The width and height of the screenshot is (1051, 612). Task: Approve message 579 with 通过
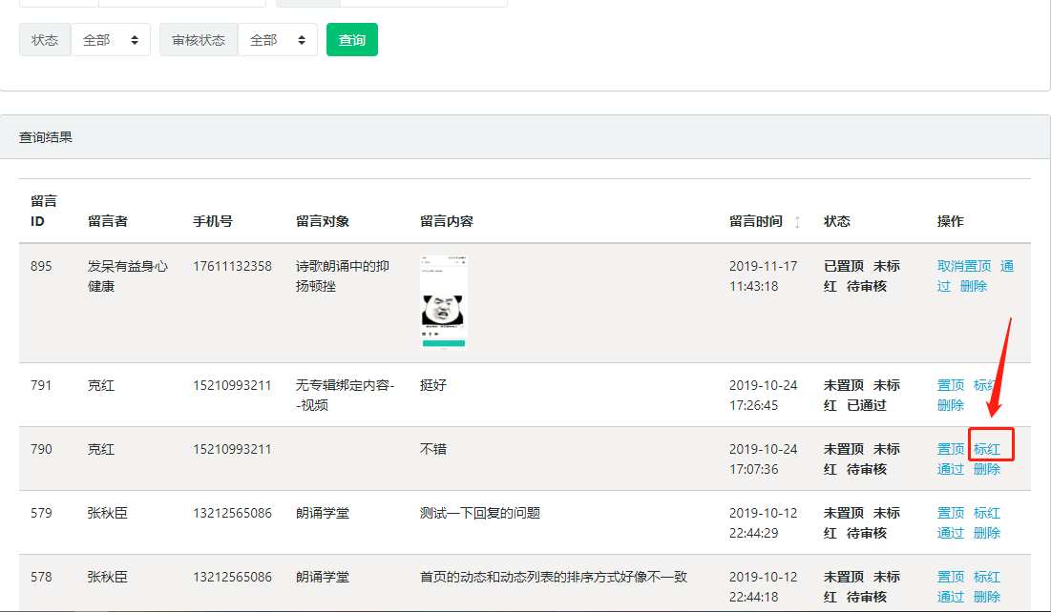[x=951, y=533]
